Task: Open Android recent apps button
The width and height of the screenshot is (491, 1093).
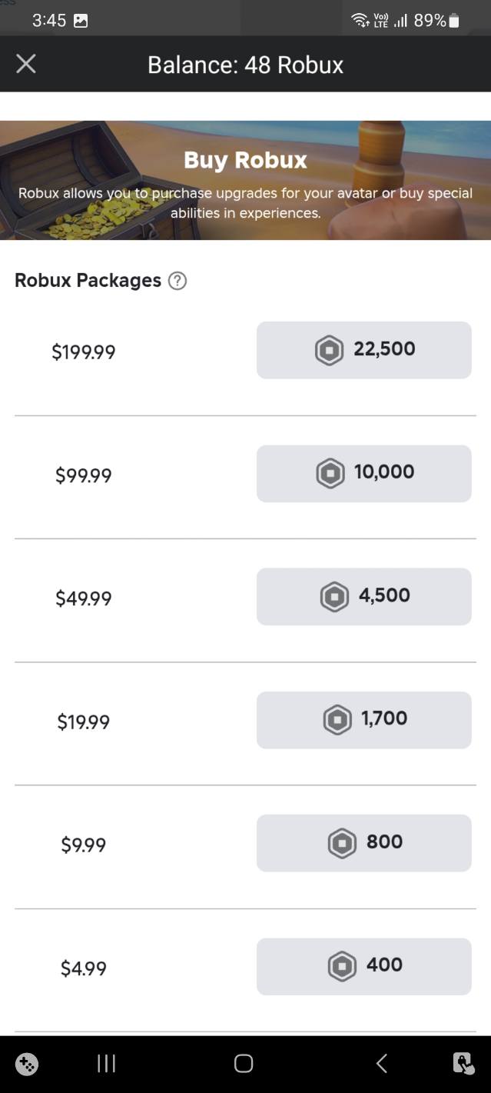Action: click(x=107, y=1064)
